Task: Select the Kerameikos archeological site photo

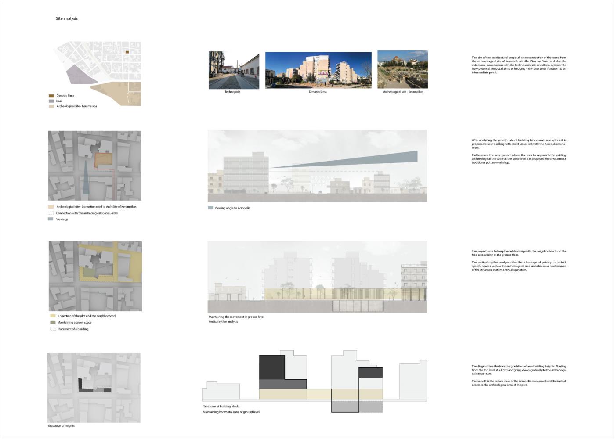Action: tap(402, 69)
